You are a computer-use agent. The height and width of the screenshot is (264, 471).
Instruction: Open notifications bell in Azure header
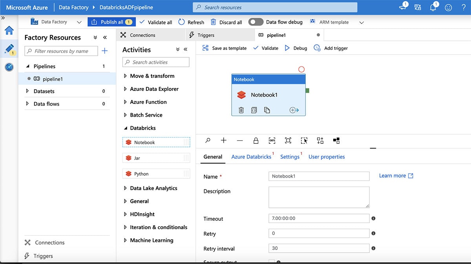click(433, 7)
